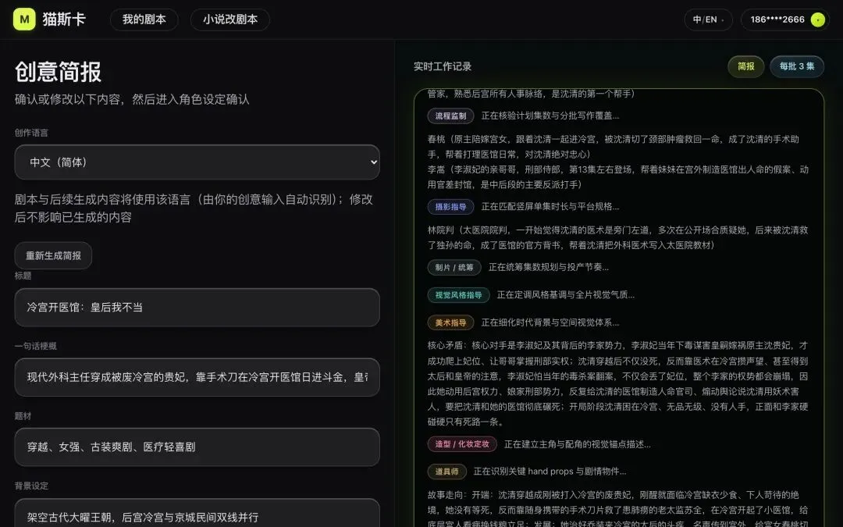
Task: Click status text 正在识别关键 hand props 与剧情物件
Action: 550,472
